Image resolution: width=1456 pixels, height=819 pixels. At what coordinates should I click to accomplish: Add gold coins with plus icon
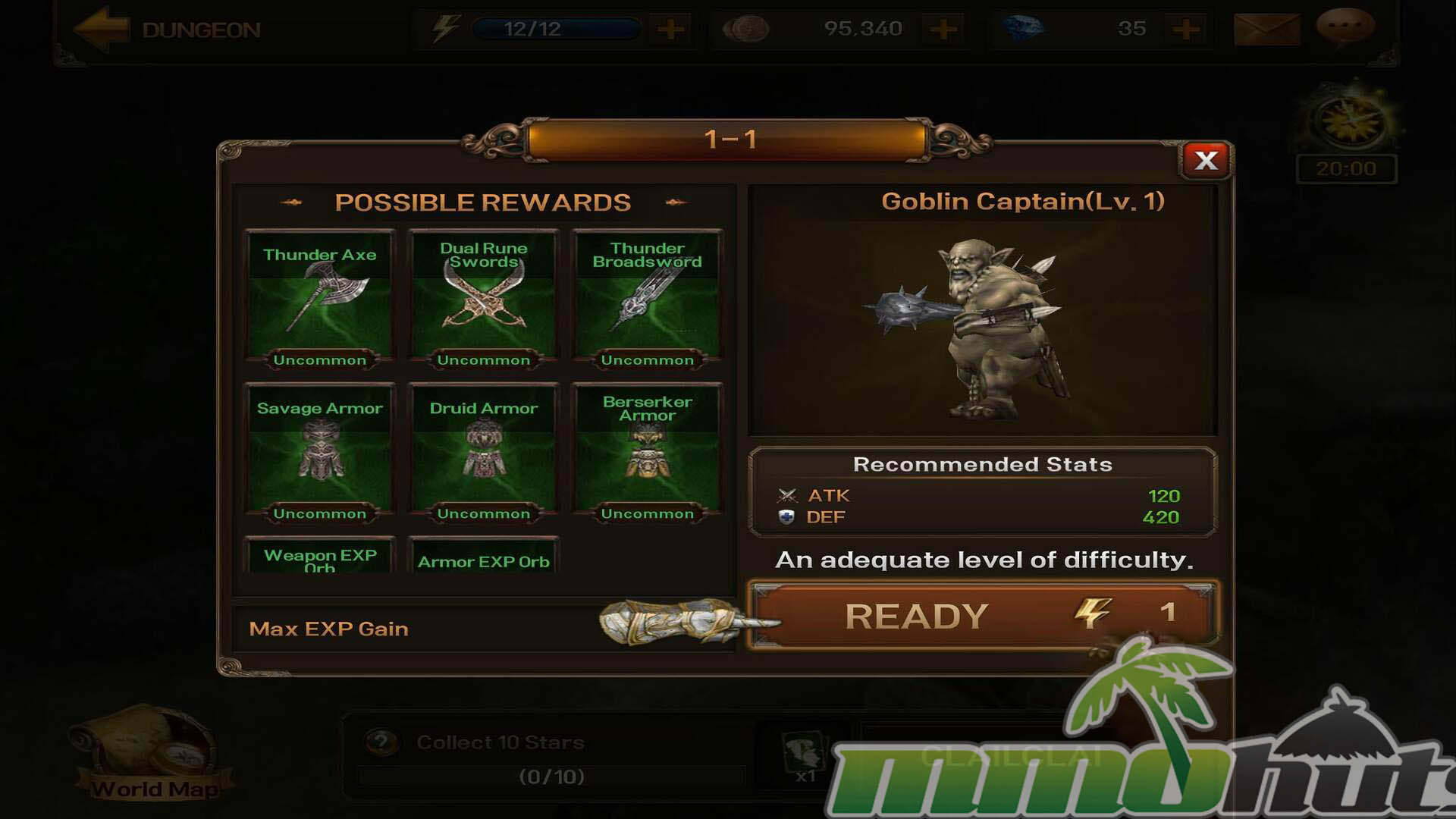(943, 30)
